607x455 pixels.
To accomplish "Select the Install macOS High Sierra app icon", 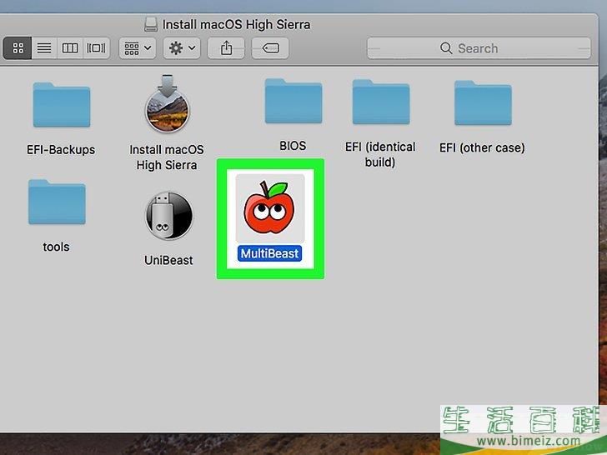I will (168, 103).
